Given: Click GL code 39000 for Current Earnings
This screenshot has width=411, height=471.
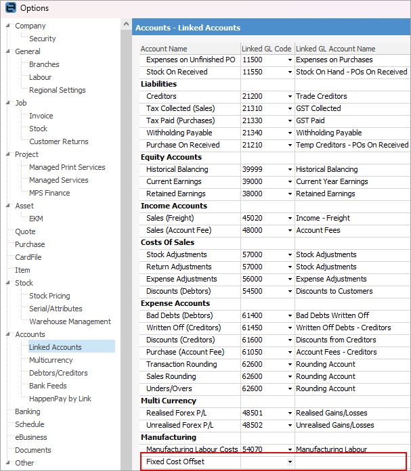Looking at the screenshot, I should tap(253, 182).
